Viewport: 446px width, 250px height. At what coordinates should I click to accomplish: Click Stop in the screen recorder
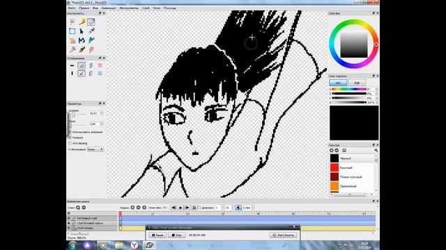pos(176,235)
